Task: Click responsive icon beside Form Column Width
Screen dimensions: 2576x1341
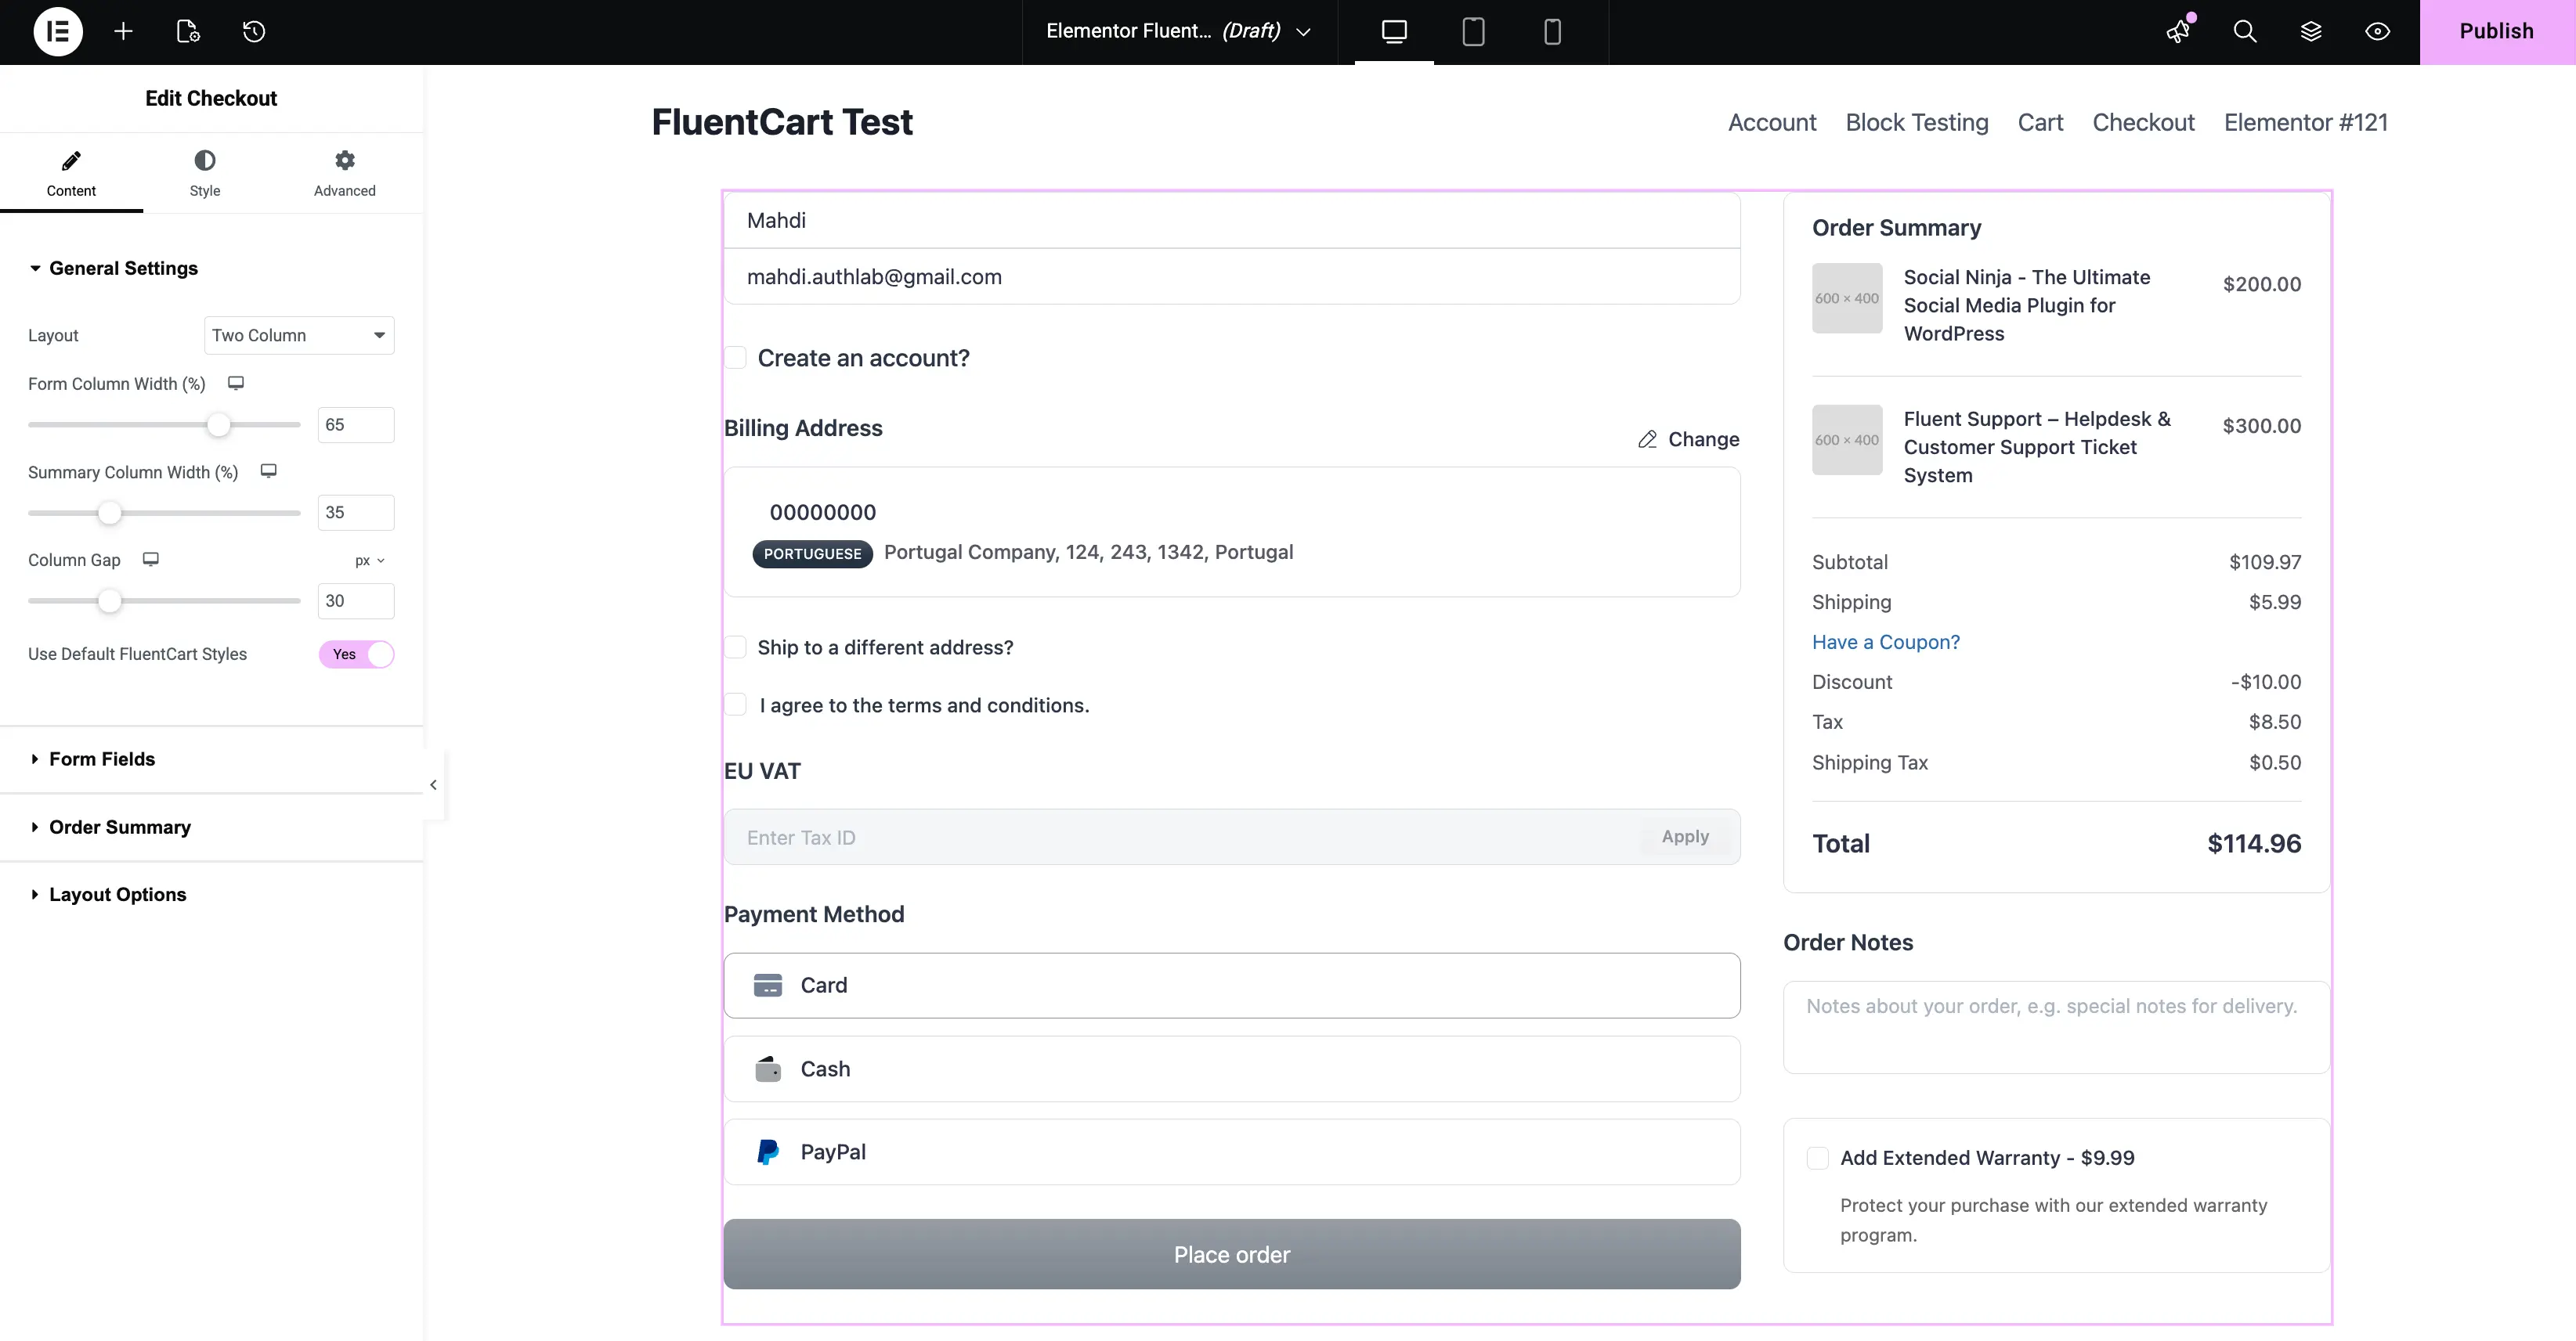Action: pos(236,383)
